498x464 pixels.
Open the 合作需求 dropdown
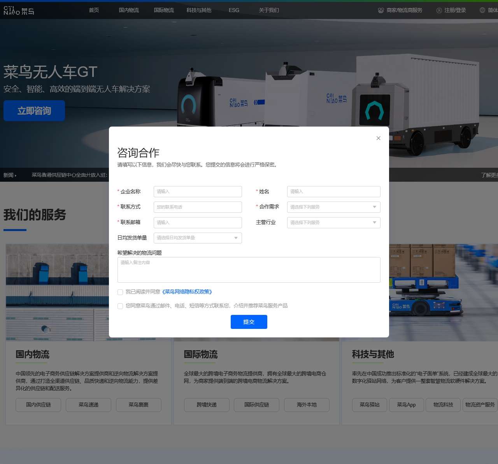tap(333, 207)
